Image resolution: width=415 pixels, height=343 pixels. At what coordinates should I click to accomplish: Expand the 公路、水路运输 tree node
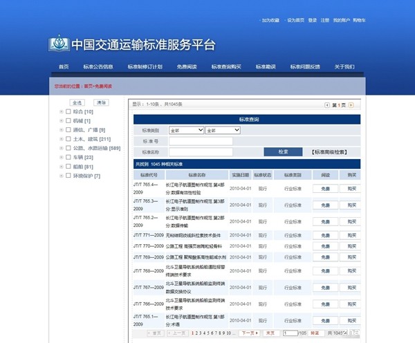60,148
